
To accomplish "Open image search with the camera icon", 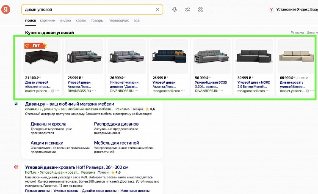I will click(x=200, y=10).
